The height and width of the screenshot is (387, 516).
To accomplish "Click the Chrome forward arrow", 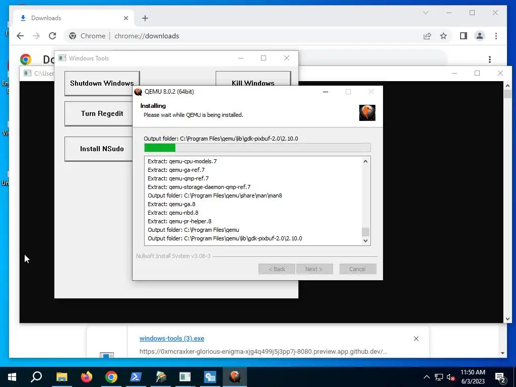I will [36, 36].
